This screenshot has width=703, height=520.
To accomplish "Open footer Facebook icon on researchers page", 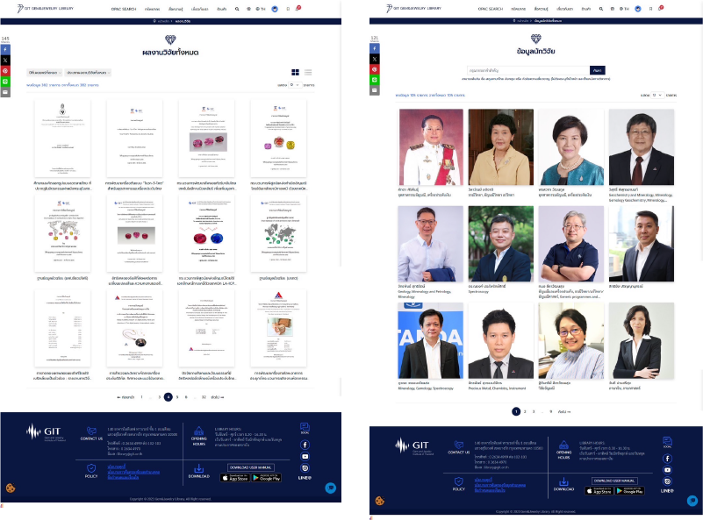I will [x=667, y=459].
